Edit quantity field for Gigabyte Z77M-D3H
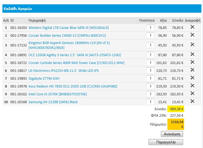203x148 pixels. click(x=150, y=78)
